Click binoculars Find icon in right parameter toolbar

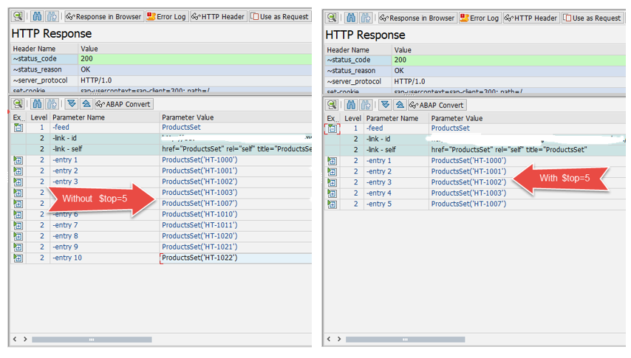coord(350,105)
